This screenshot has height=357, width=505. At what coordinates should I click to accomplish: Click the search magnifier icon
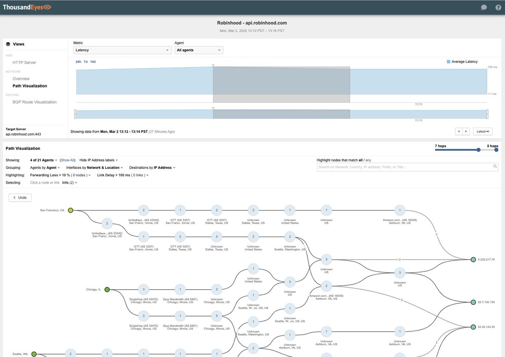(x=495, y=167)
